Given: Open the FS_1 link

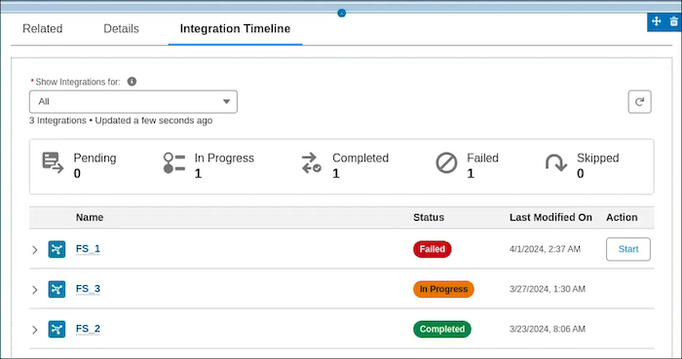Looking at the screenshot, I should coord(88,249).
